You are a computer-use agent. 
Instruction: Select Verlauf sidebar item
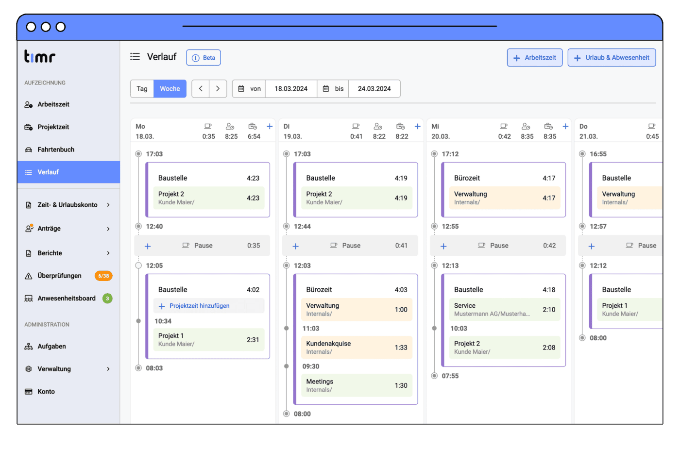click(68, 172)
